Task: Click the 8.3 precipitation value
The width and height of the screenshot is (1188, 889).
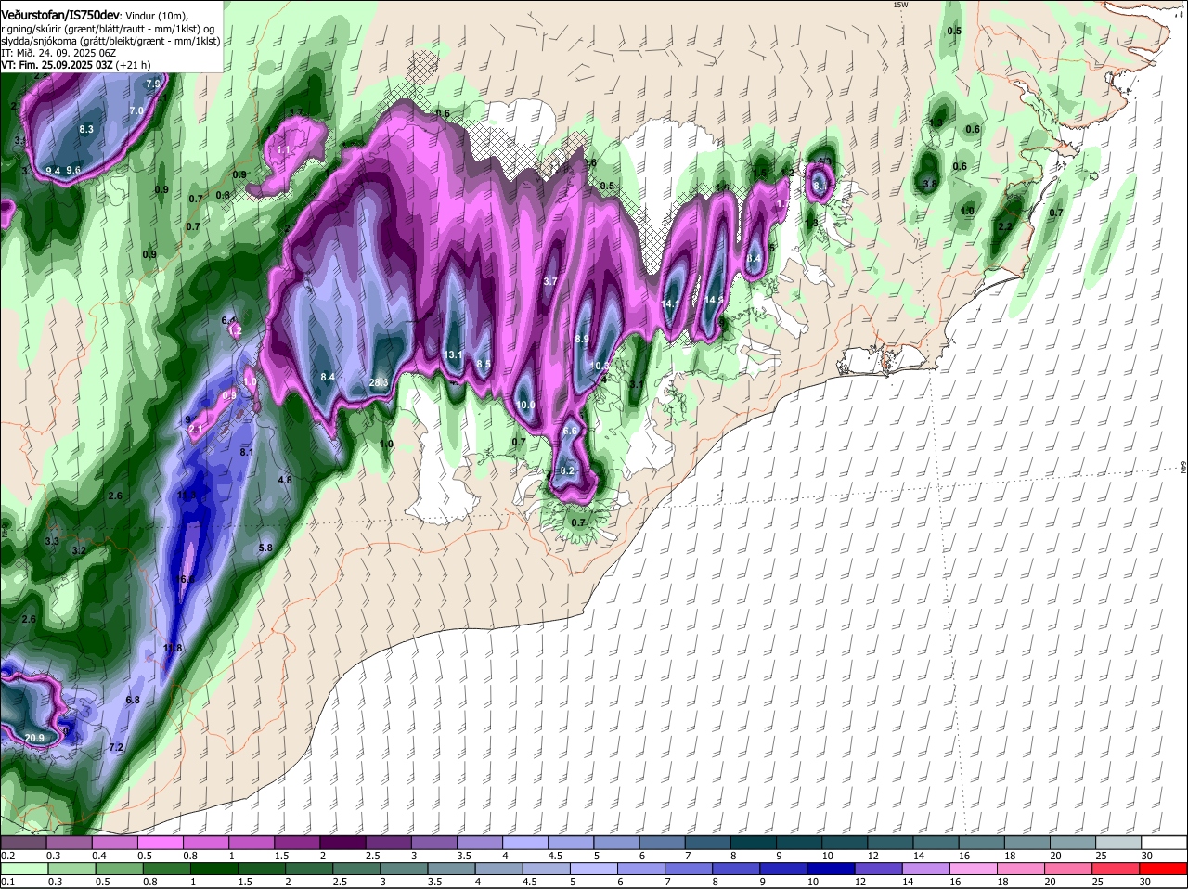Action: tap(87, 129)
